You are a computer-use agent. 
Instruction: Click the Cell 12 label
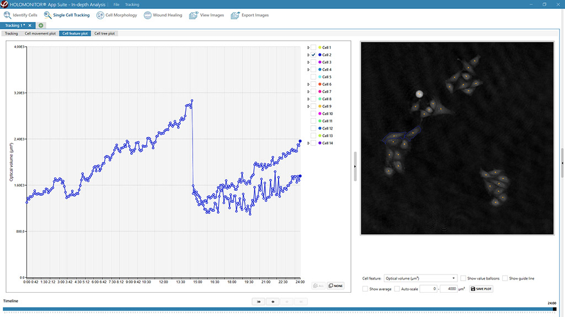[327, 128]
